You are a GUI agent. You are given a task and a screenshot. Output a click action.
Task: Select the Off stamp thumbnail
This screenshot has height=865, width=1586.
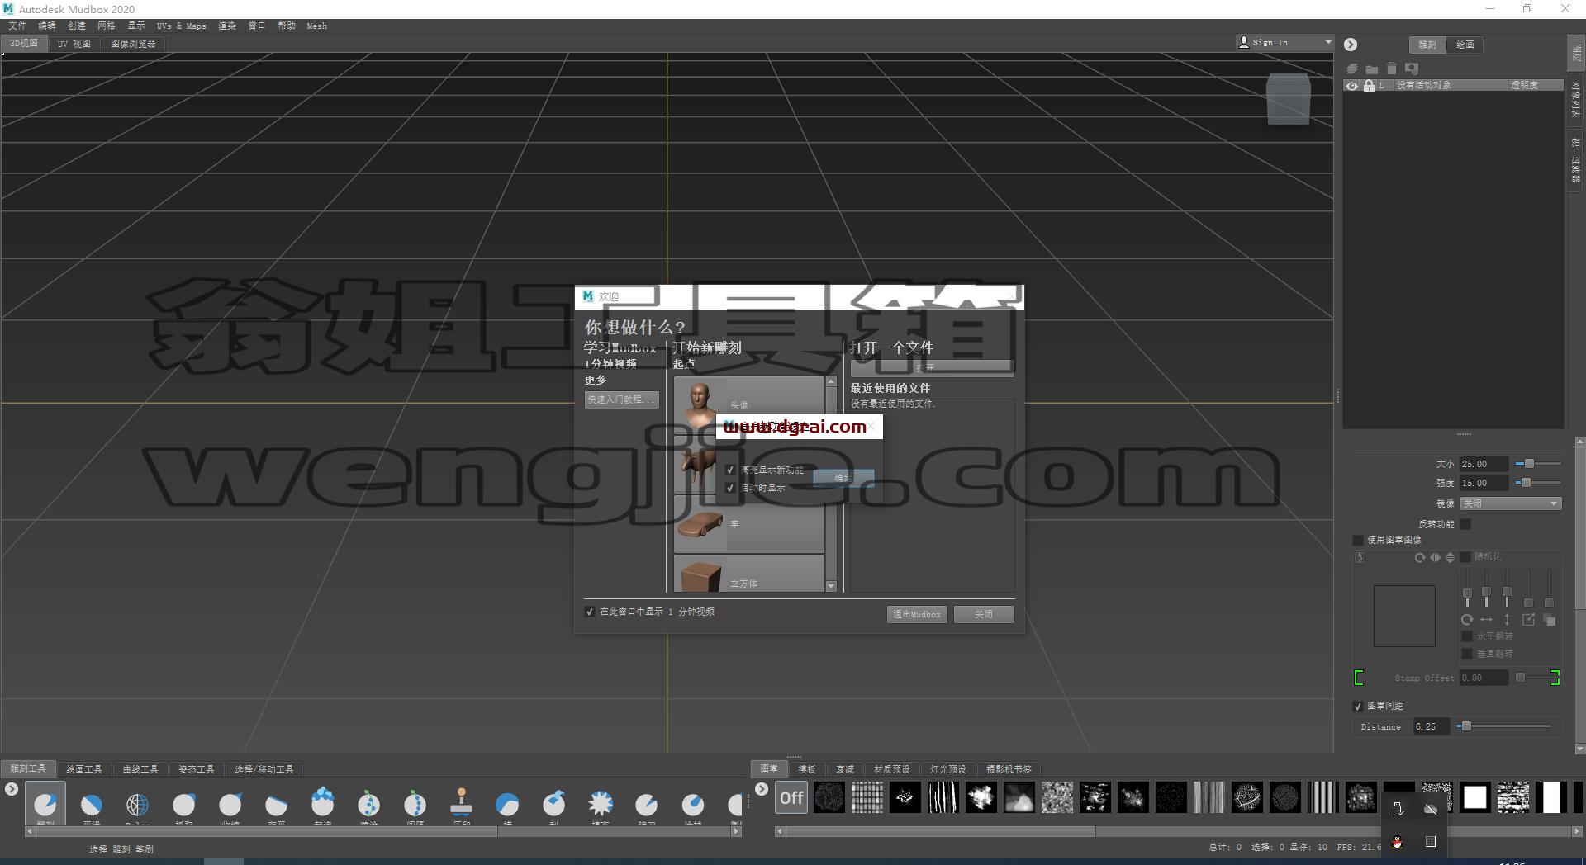point(791,798)
